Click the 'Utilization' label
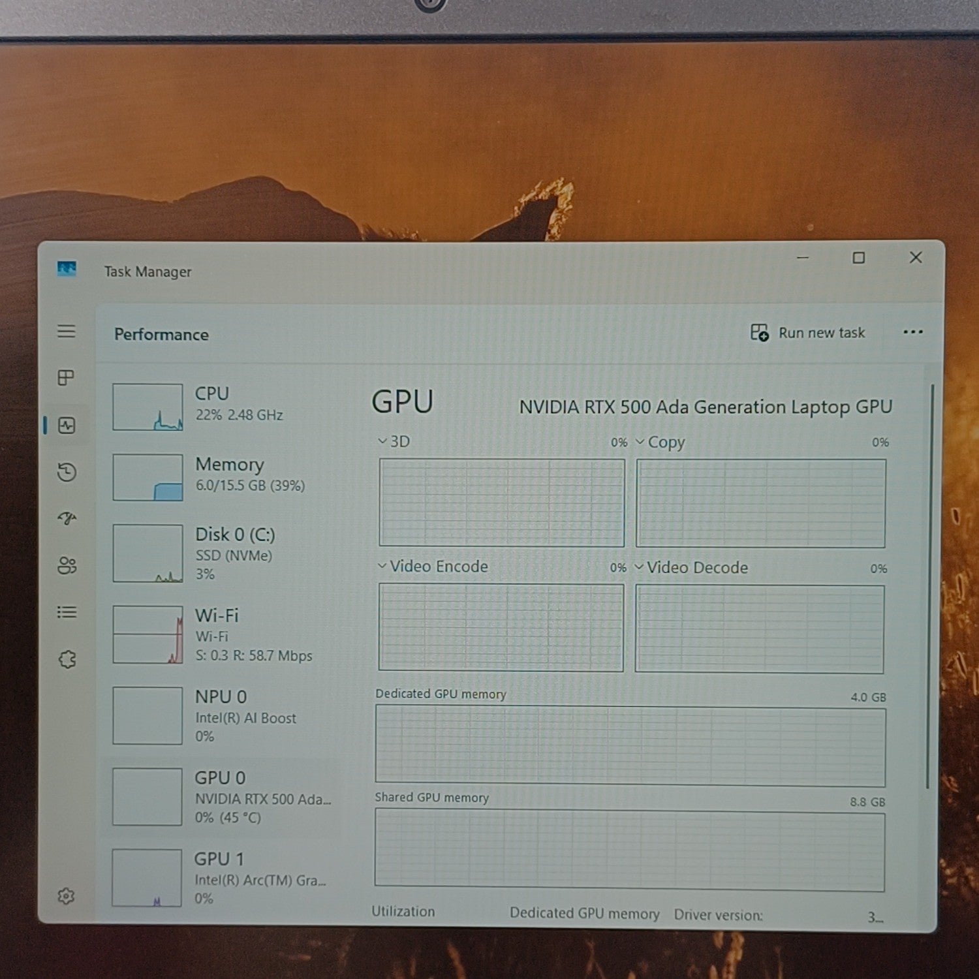This screenshot has height=979, width=979. pyautogui.click(x=403, y=912)
